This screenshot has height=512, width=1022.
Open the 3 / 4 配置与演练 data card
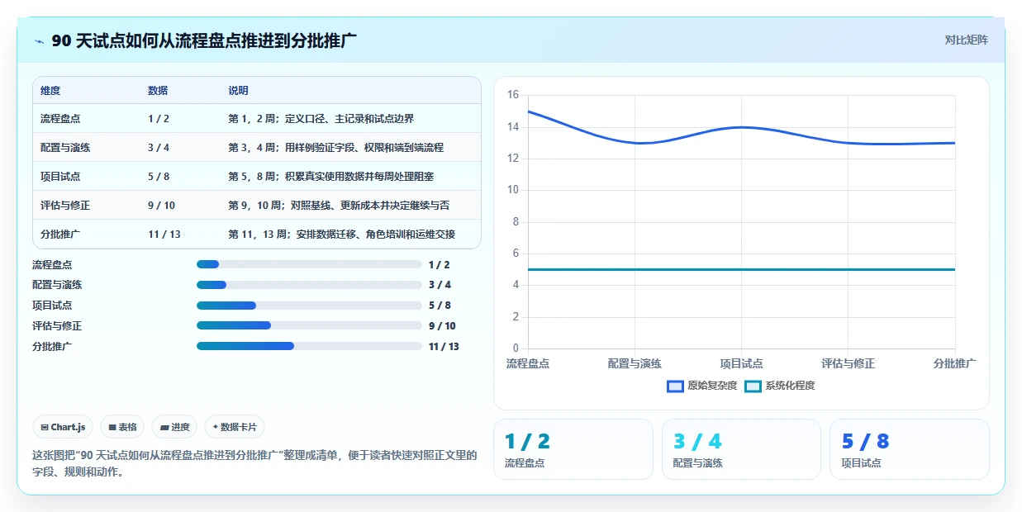(x=741, y=449)
